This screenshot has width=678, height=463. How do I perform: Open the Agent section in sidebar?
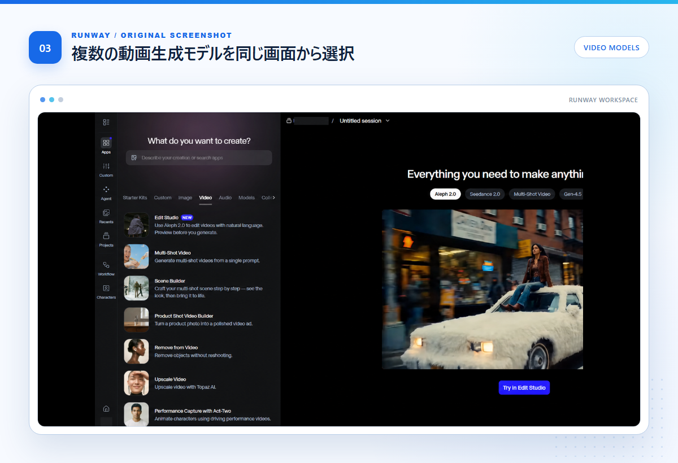tap(106, 193)
